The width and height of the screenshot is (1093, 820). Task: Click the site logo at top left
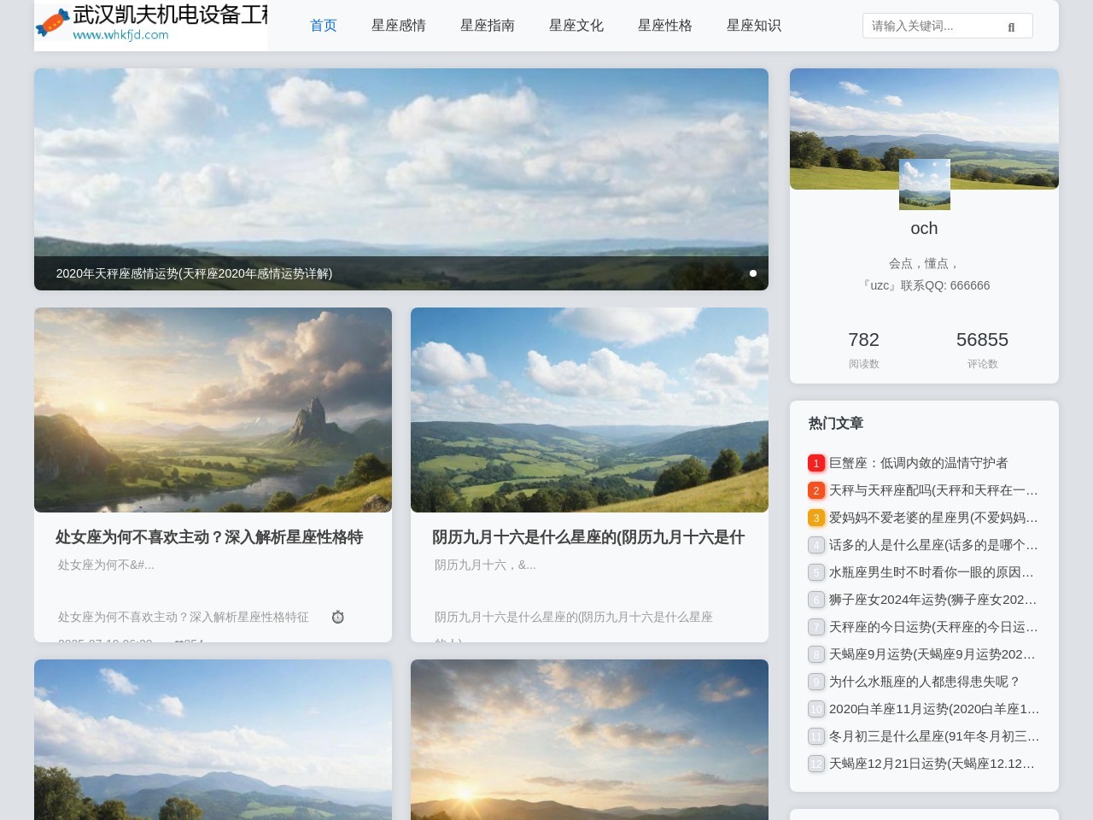(x=151, y=25)
